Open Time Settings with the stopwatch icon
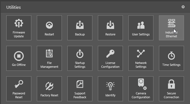The height and width of the screenshot is (104, 190). (x=172, y=58)
